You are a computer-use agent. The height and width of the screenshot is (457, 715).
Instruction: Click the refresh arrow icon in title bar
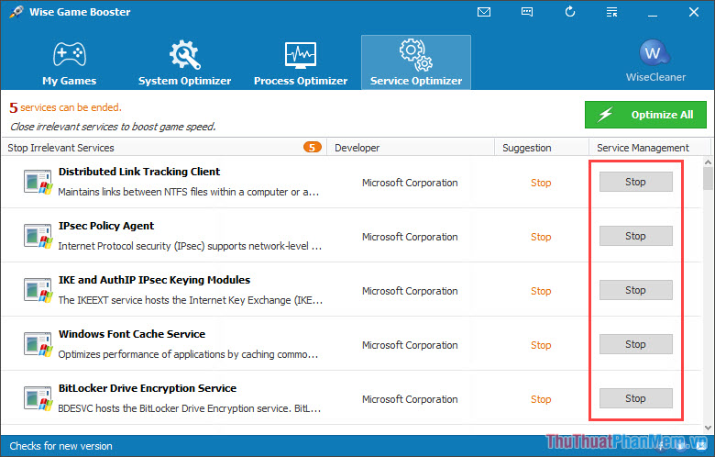tap(570, 12)
